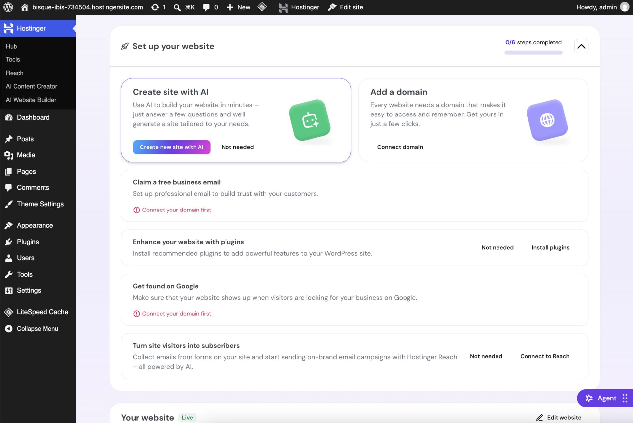Click Connect to Reach
Screen dimensions: 633x423
[x=545, y=356]
